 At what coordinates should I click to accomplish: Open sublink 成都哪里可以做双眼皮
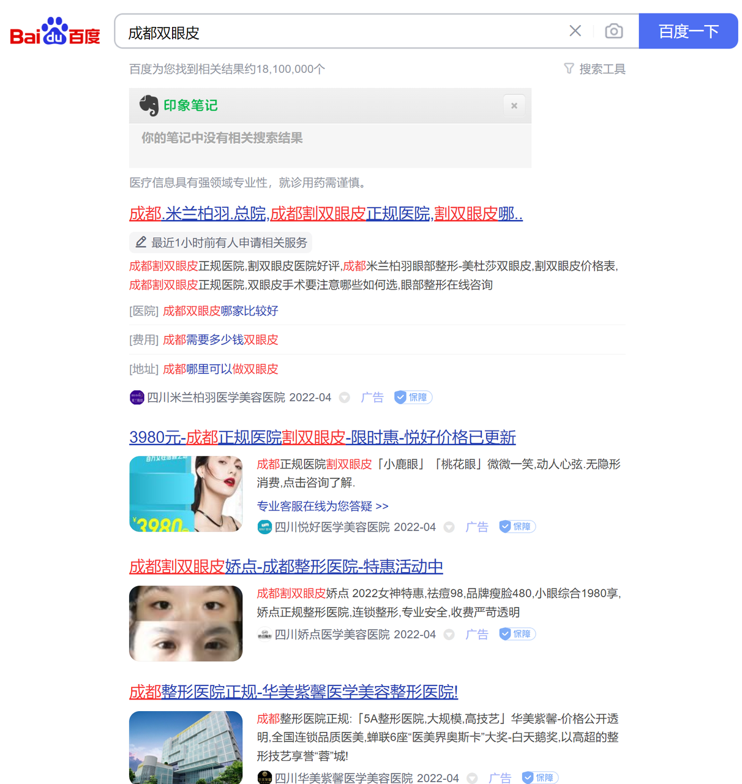220,369
